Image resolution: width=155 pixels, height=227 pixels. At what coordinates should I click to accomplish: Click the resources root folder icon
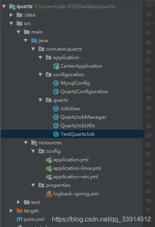pos(34,143)
